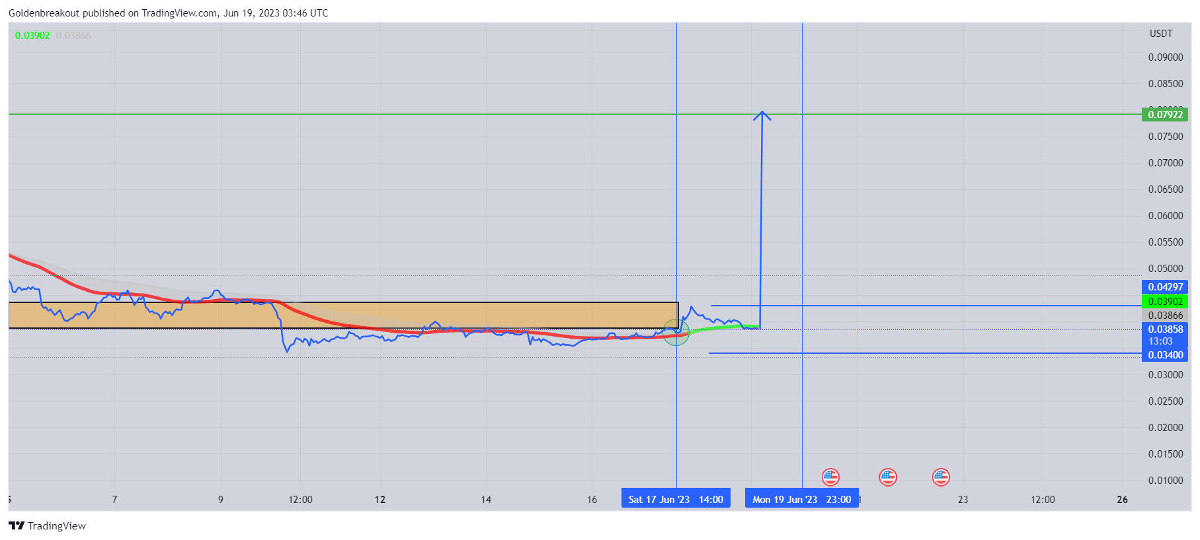Click the 0.03000 price axis tick
This screenshot has height=540, width=1200.
point(1166,375)
